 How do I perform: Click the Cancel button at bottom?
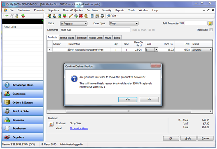205,138
